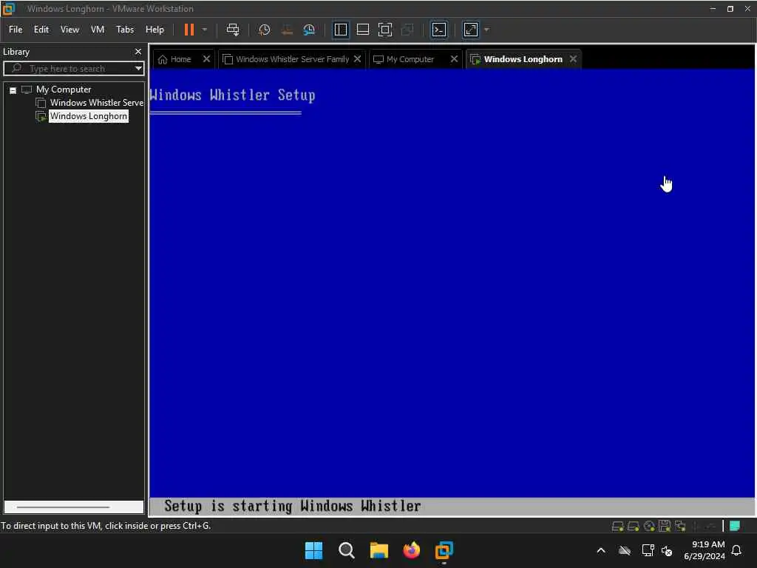Open the Edit menu
Viewport: 757px width, 568px height.
pyautogui.click(x=41, y=30)
